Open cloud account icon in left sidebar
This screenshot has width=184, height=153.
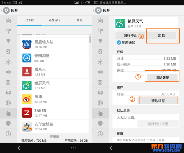(x=8, y=124)
